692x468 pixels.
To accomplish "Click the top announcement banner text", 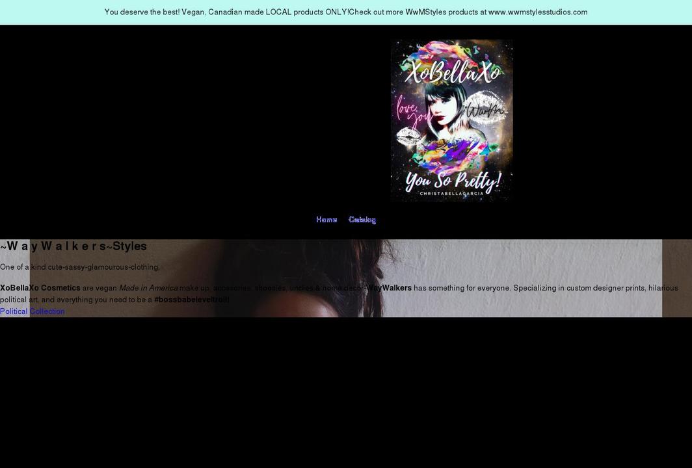I will tap(346, 12).
